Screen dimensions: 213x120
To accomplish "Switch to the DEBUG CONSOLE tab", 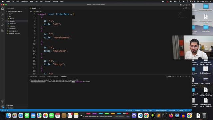I will tap(53, 77).
